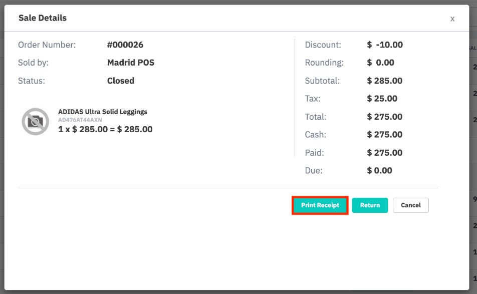
Task: Click the Tax amount $ 25.00
Action: click(382, 99)
